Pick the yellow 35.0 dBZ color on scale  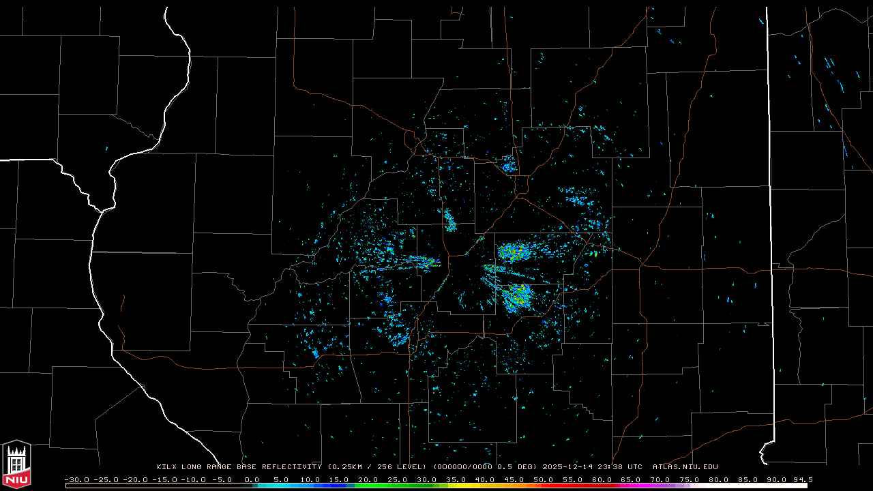(x=456, y=486)
